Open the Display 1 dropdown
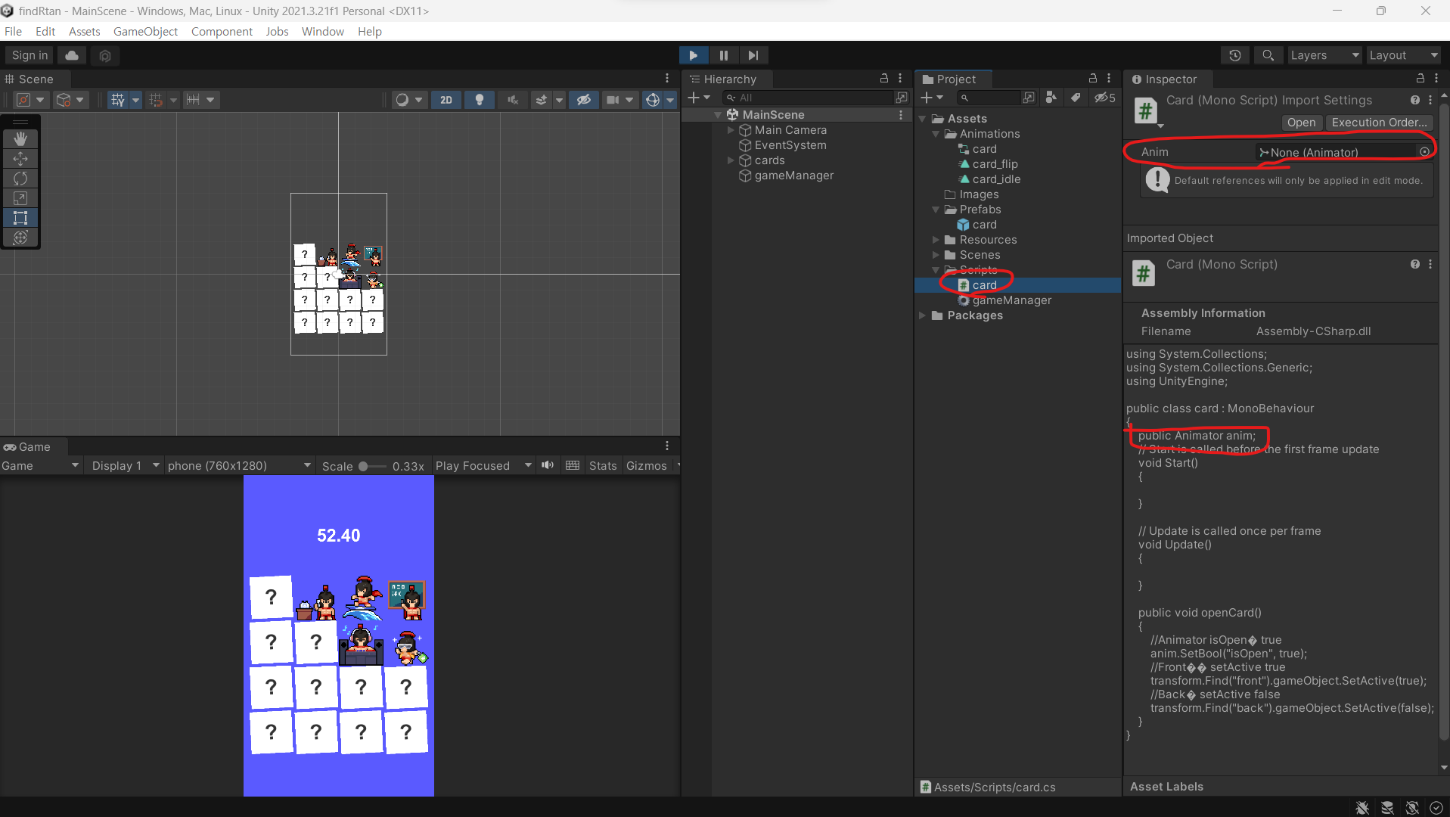1450x817 pixels. [124, 466]
